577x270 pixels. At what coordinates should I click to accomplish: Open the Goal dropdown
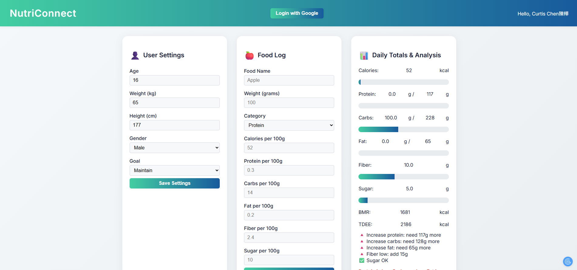coord(175,171)
